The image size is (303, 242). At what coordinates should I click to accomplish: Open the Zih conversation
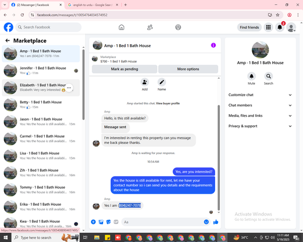tap(41, 173)
